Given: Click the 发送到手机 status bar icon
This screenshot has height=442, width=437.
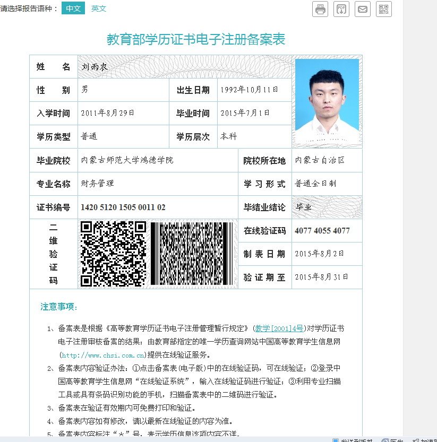Looking at the screenshot, I should pyautogui.click(x=336, y=440).
